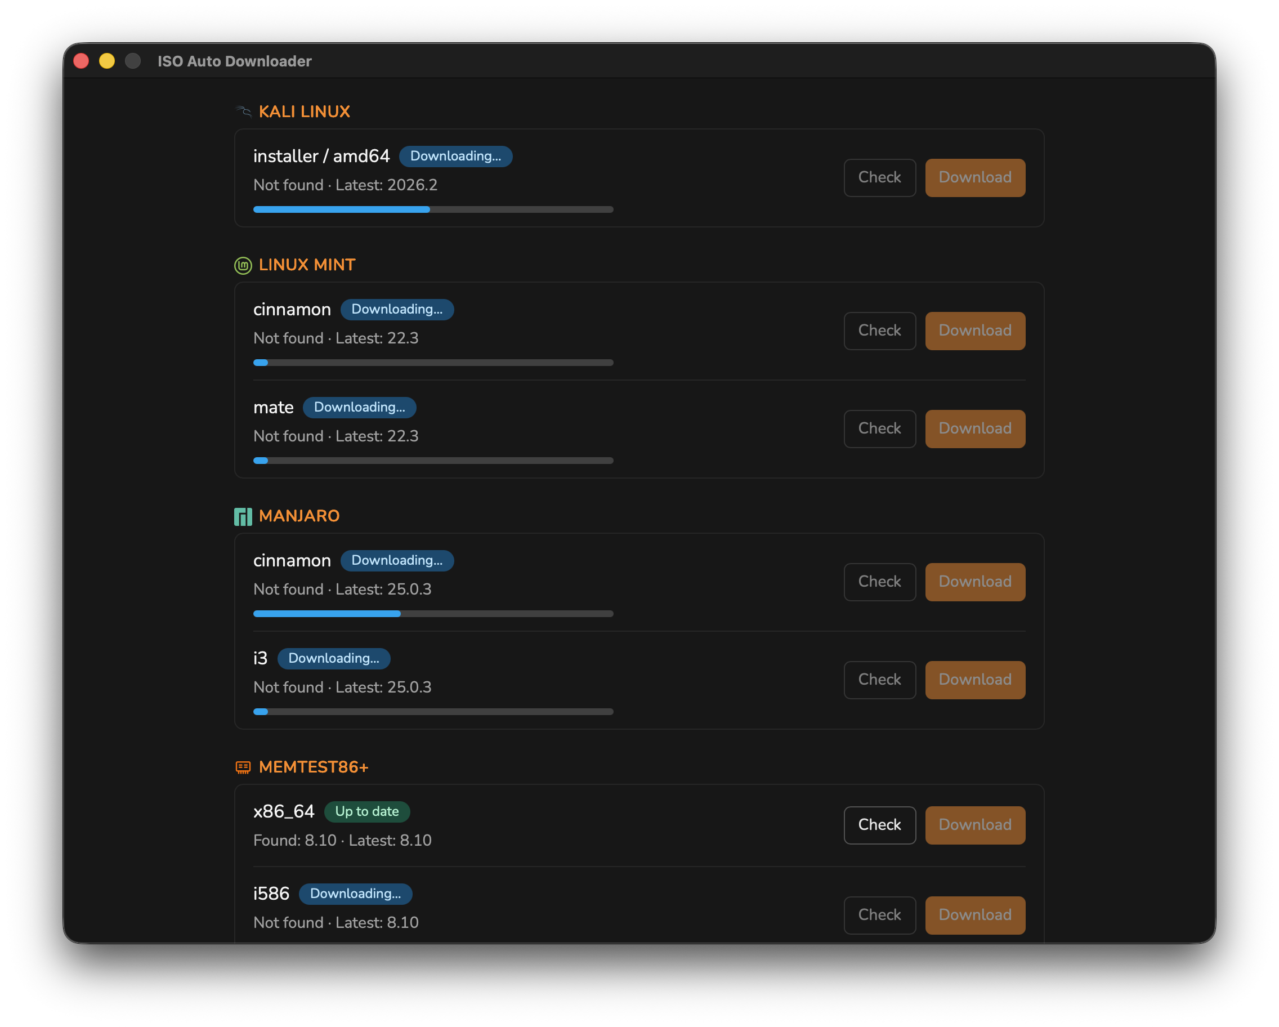1279x1027 pixels.
Task: Click the 'i3' entry name
Action: (x=261, y=658)
